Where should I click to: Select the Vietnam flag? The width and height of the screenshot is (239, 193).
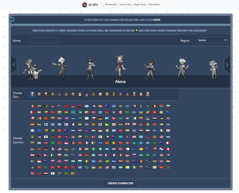click(161, 167)
